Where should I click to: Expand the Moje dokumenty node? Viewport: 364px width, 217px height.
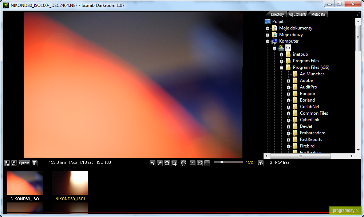coord(268,28)
